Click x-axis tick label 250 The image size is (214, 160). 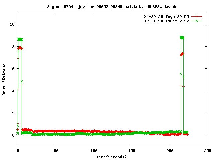click(207, 151)
